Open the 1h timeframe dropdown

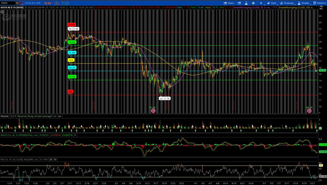[262, 3]
